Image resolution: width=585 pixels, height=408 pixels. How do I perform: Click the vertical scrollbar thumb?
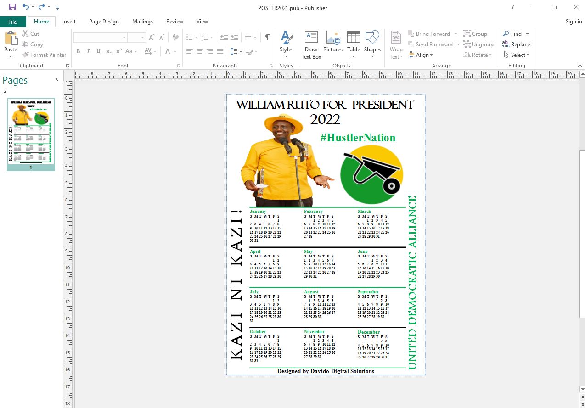[x=582, y=234]
